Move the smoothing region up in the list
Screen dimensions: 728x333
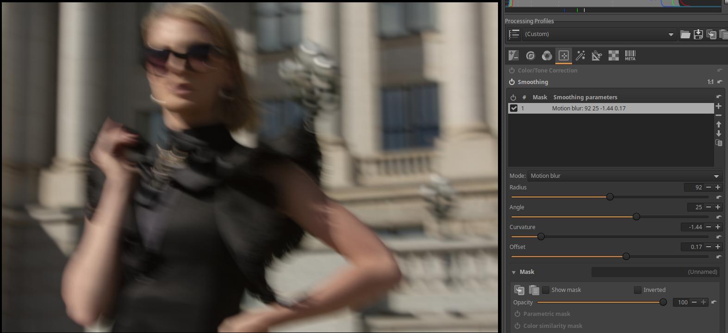[x=718, y=124]
